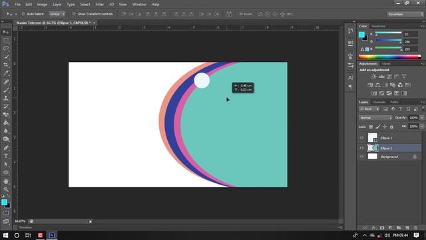This screenshot has height=240, width=426.
Task: Select the Quick Selection tool
Action: 6,57
